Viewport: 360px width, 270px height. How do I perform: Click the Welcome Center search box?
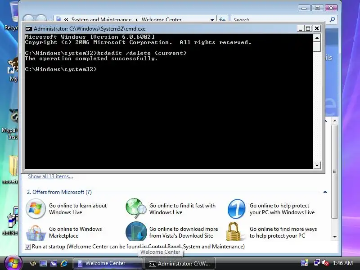[280, 19]
